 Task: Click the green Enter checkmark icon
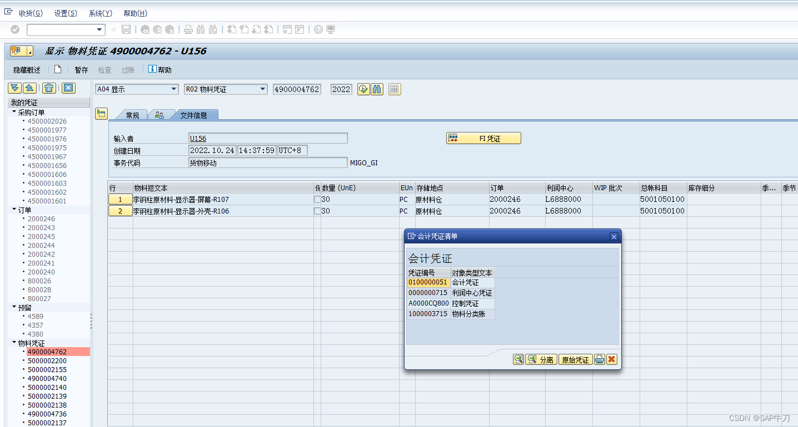point(15,29)
